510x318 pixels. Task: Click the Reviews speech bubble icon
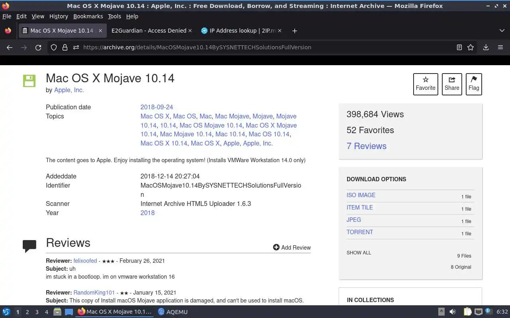pyautogui.click(x=29, y=246)
